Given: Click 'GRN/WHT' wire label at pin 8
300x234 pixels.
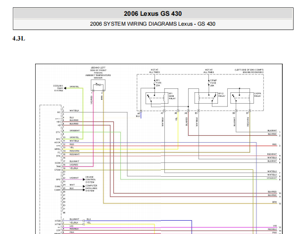Looking at the screenshot, I should (75, 131).
